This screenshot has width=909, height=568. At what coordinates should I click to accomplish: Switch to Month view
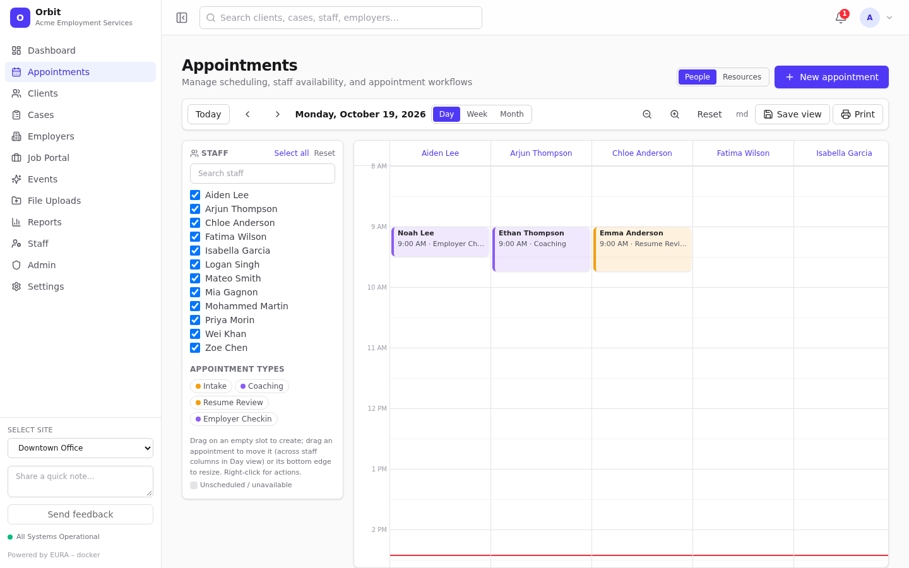512,114
